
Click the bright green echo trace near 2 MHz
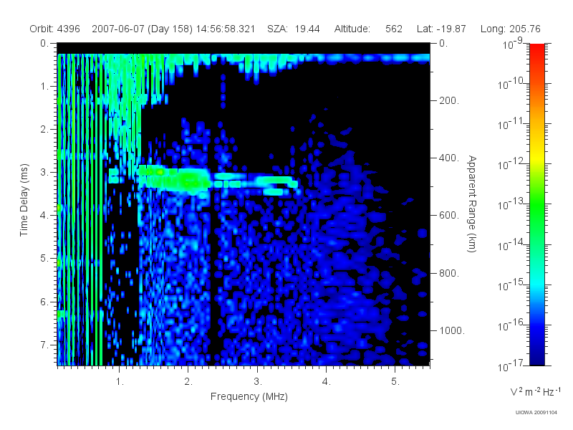(188, 179)
